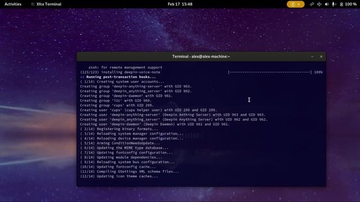Click the 100 % battery percentage
360x202 pixels.
click(351, 4)
